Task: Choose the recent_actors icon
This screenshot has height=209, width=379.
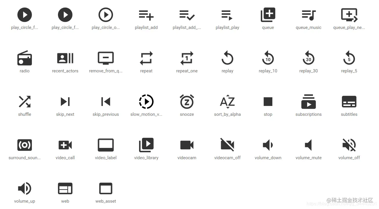Action: 65,58
